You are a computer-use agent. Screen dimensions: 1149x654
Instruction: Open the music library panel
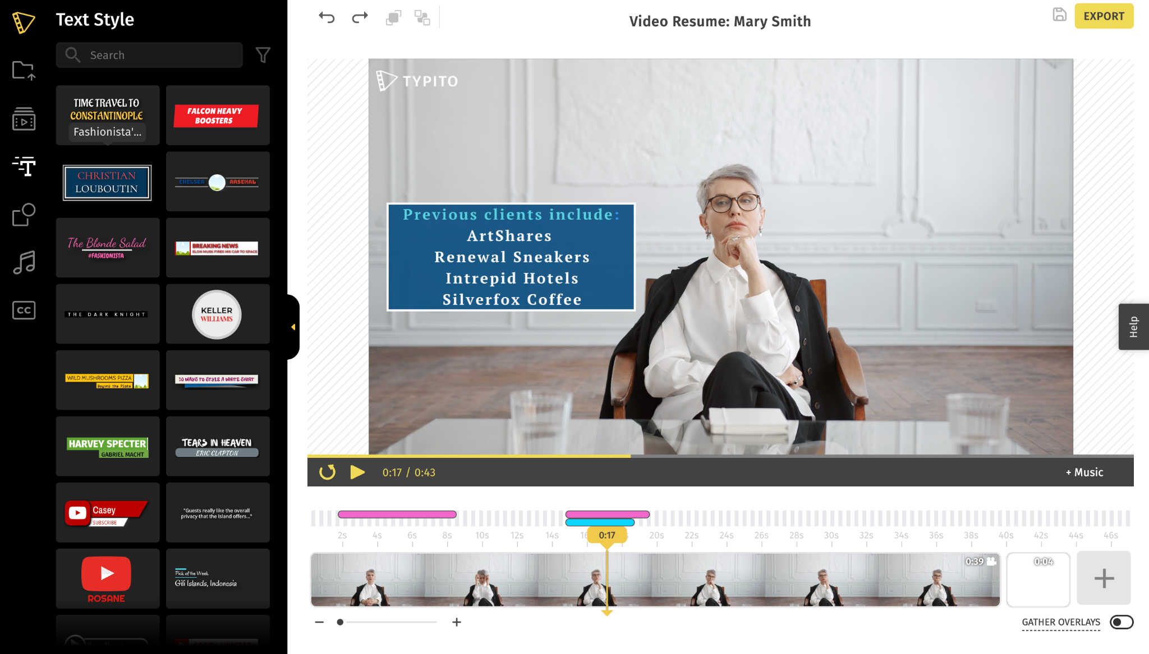[x=24, y=262]
